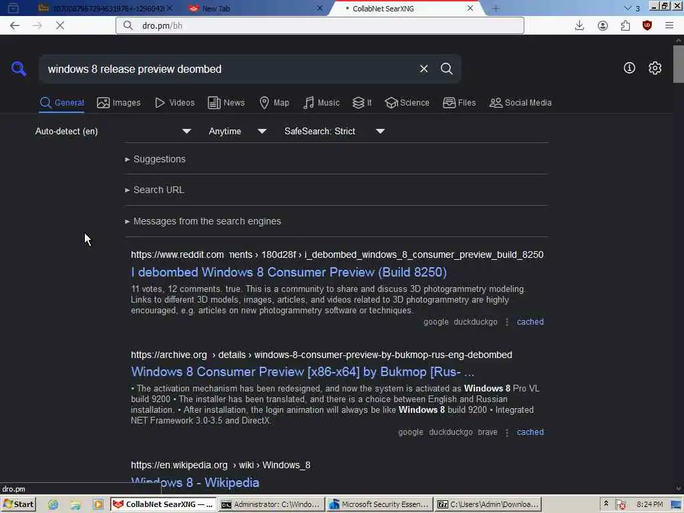Clear the search query with X
Image resolution: width=684 pixels, height=513 pixels.
coord(423,69)
